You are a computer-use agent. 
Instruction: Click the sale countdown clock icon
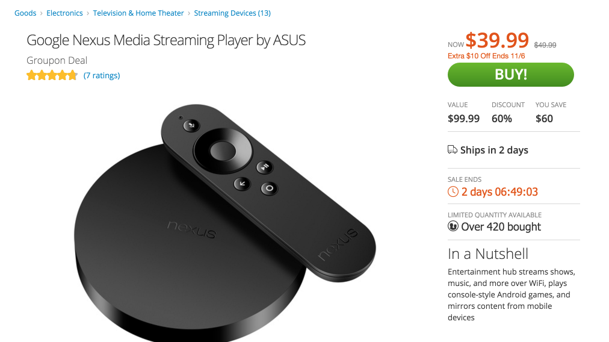(453, 192)
